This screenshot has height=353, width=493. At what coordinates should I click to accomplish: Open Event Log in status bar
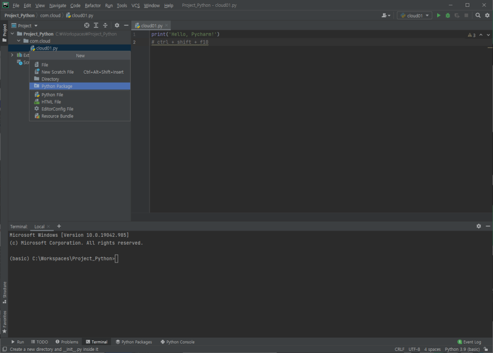coord(469,342)
